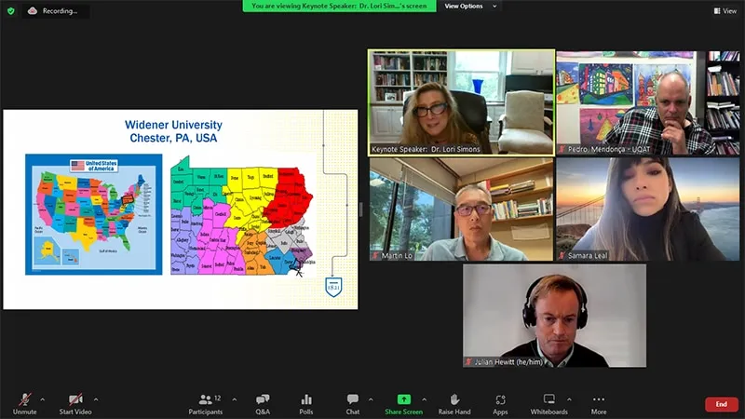
Task: Unmute the microphone
Action: point(24,401)
